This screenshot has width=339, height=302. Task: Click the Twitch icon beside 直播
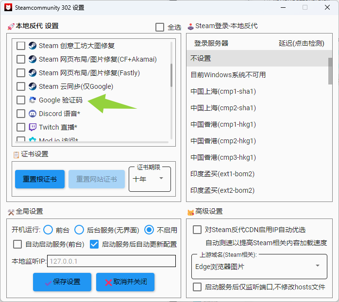click(x=33, y=127)
